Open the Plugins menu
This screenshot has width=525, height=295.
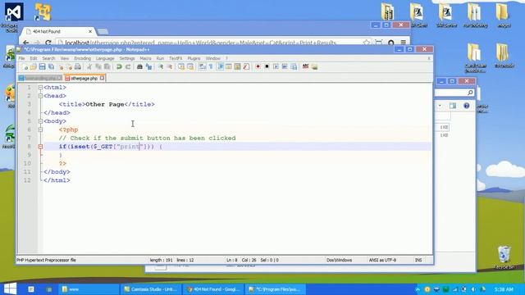click(x=194, y=58)
